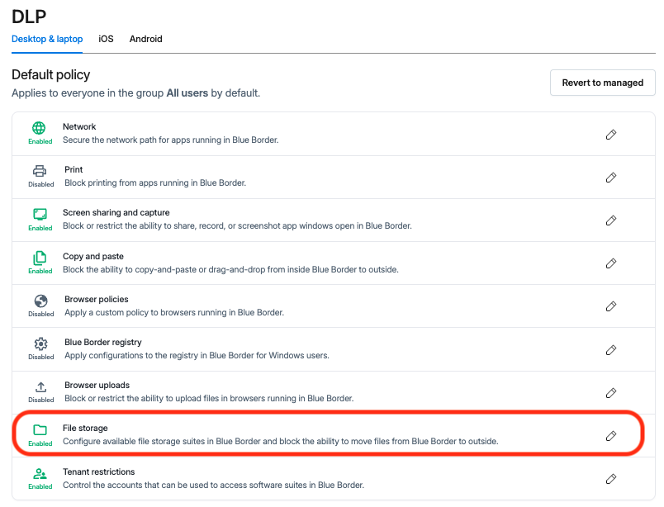Click the Print printer icon
Viewport: 664px width, 507px height.
(40, 171)
